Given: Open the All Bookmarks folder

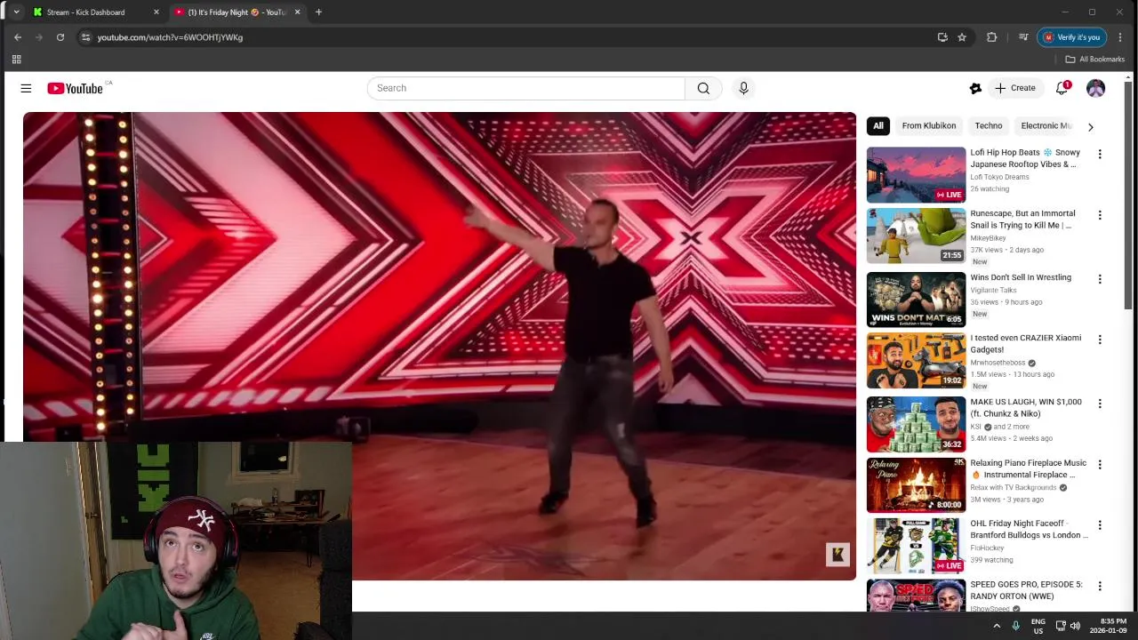Looking at the screenshot, I should [x=1094, y=60].
